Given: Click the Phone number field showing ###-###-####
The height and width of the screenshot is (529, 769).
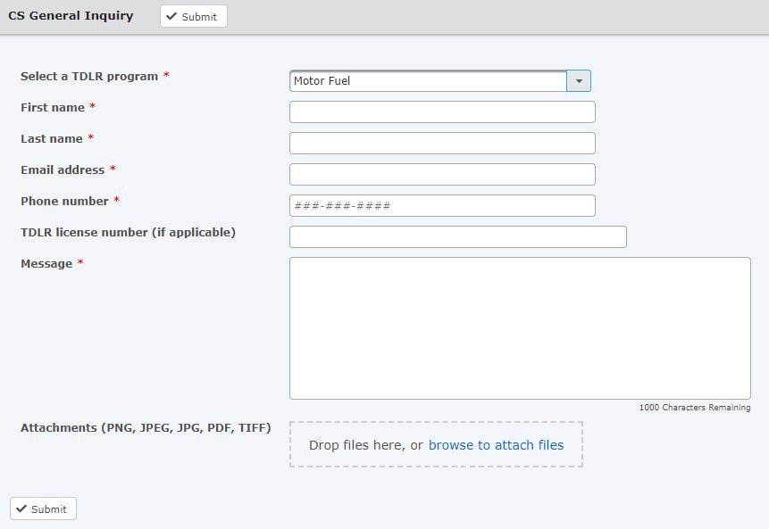Looking at the screenshot, I should point(442,205).
